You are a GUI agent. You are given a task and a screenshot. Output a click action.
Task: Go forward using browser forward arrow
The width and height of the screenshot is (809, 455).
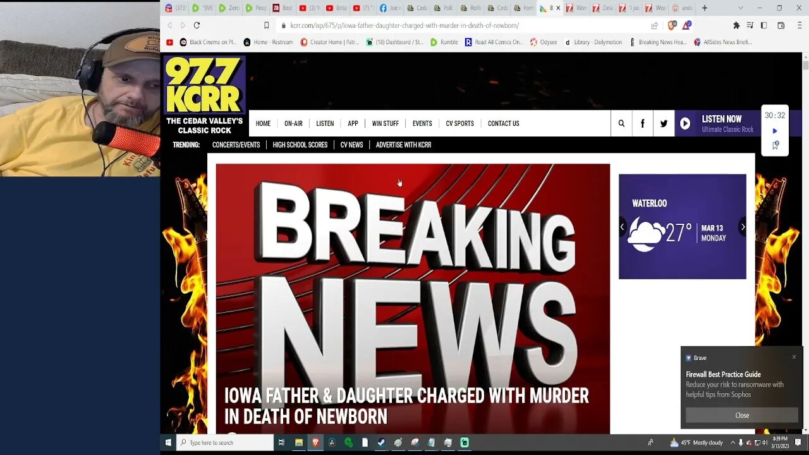pos(183,25)
